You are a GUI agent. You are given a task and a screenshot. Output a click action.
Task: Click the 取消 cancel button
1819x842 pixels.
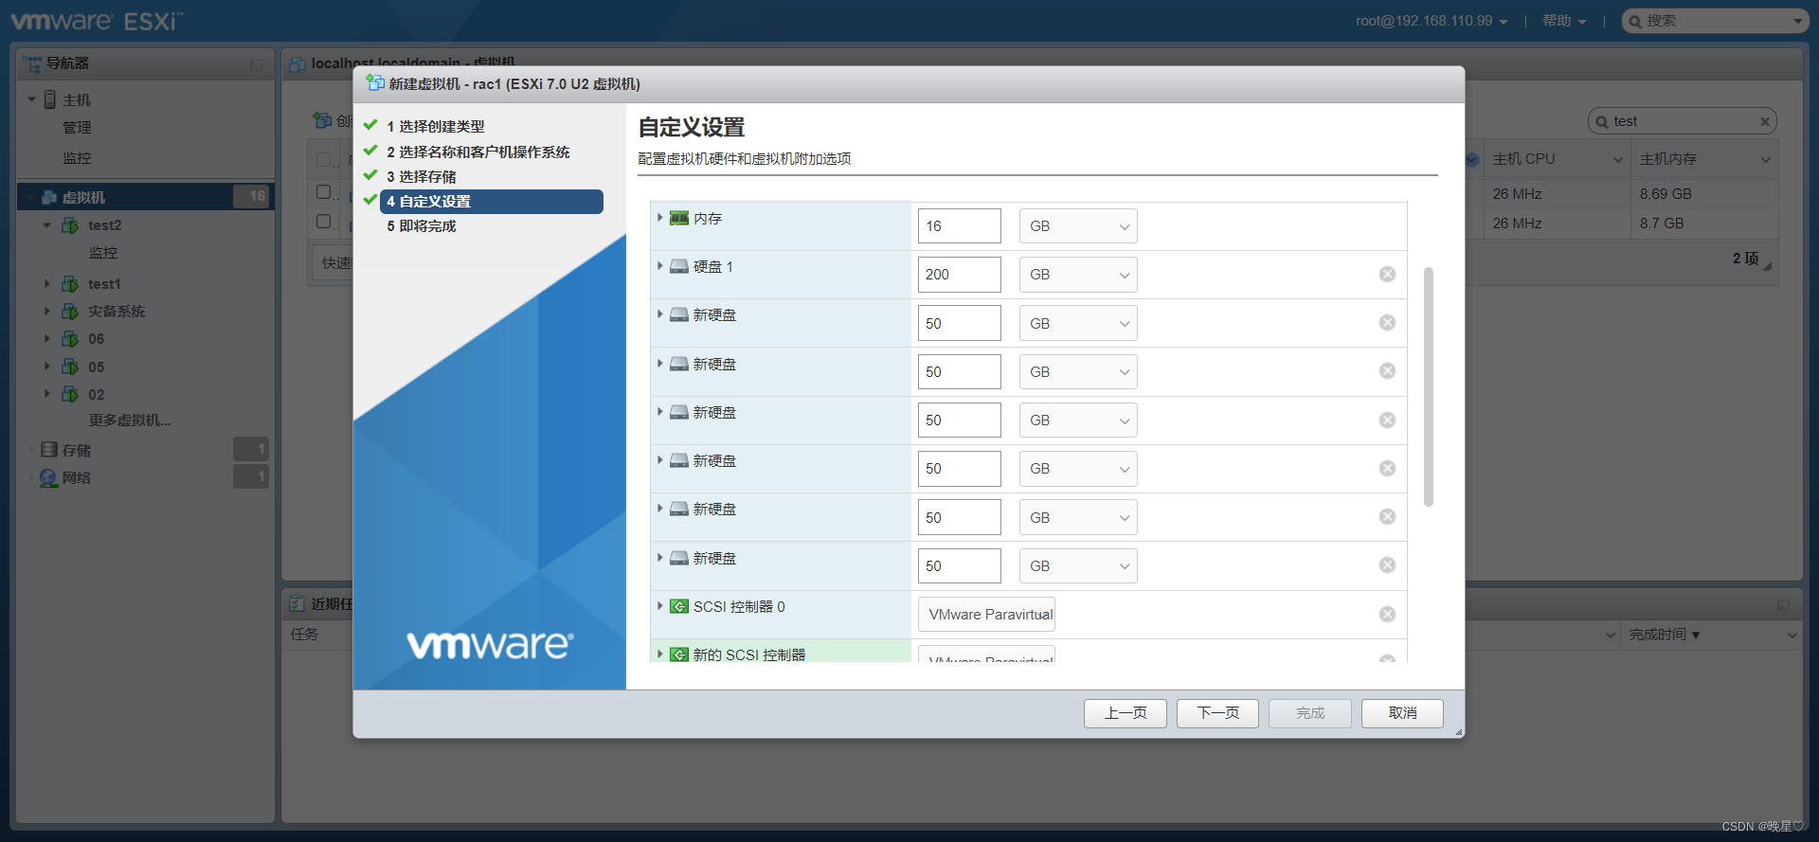click(x=1402, y=713)
